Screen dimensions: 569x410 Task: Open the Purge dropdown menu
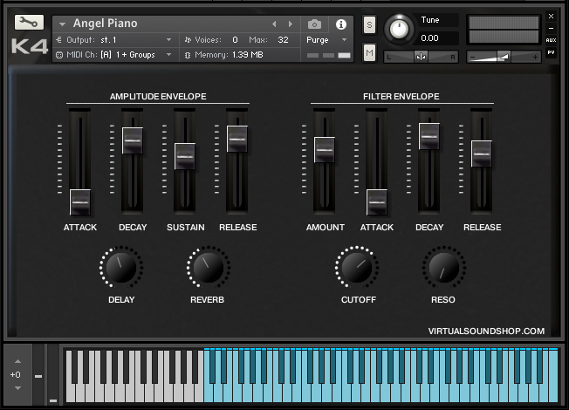[326, 40]
